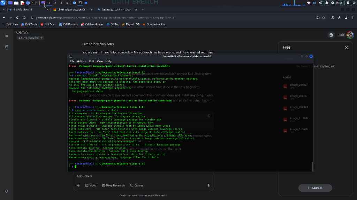The width and height of the screenshot is (357, 200).
Task: View site information icon in address bar
Action: point(32,18)
